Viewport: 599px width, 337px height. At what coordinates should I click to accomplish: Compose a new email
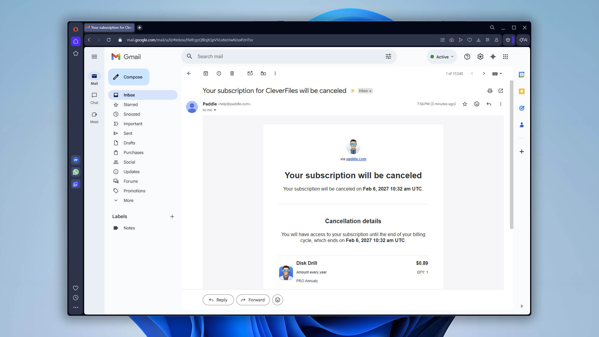[x=129, y=77]
